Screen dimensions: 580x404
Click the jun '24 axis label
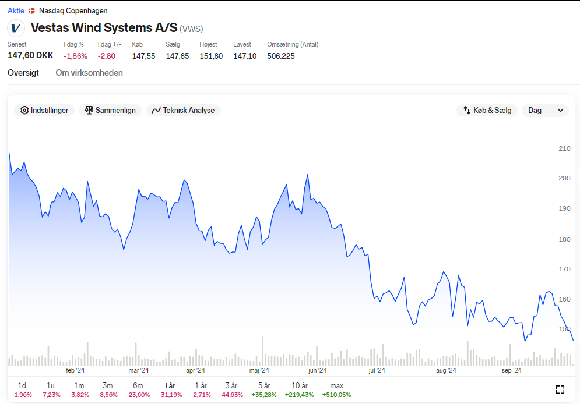pyautogui.click(x=317, y=370)
